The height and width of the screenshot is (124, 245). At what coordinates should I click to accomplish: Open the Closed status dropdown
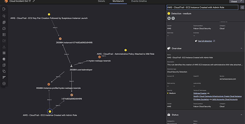[x=234, y=1]
